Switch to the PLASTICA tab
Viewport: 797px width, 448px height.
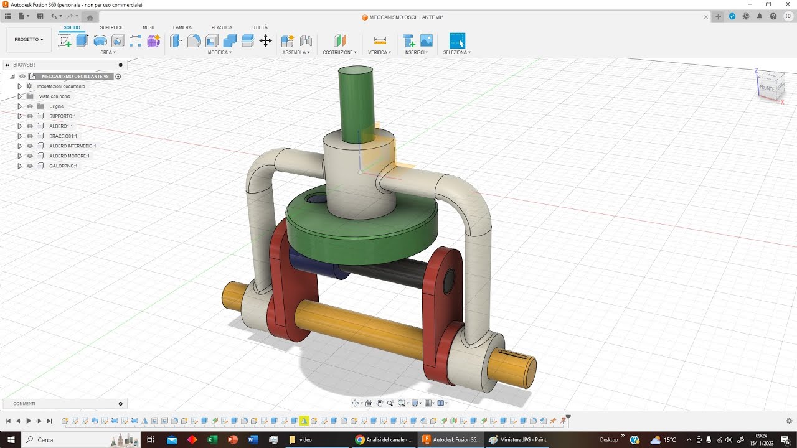click(x=222, y=27)
